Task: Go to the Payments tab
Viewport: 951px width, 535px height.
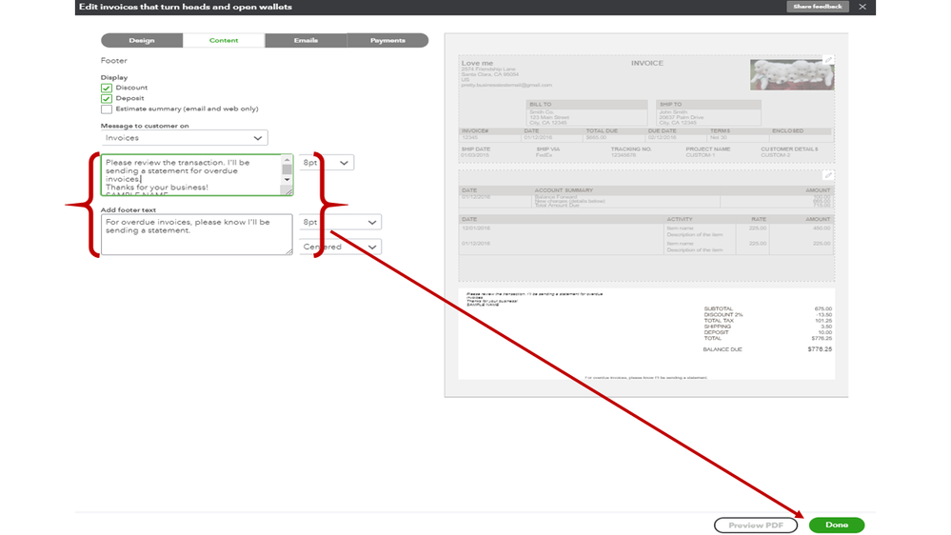Action: 387,40
